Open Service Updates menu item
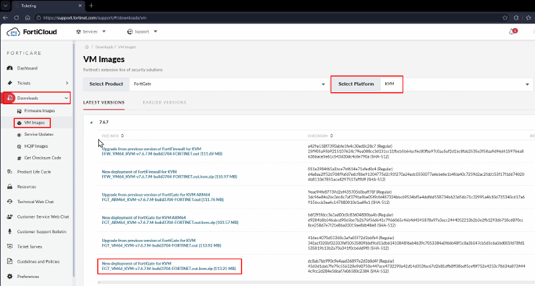This screenshot has height=286, width=535. click(39, 134)
